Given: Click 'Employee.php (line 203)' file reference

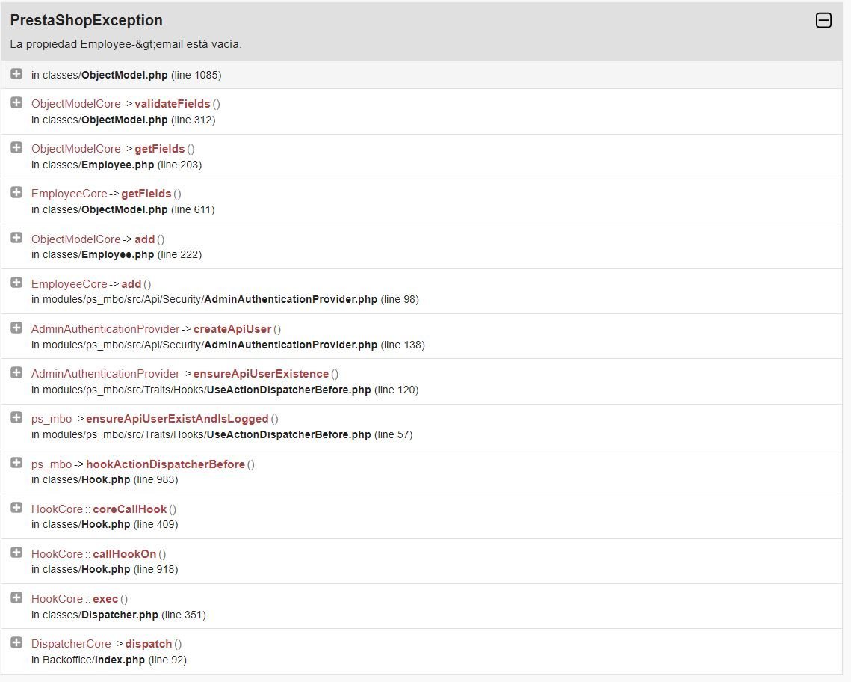Looking at the screenshot, I should [142, 165].
